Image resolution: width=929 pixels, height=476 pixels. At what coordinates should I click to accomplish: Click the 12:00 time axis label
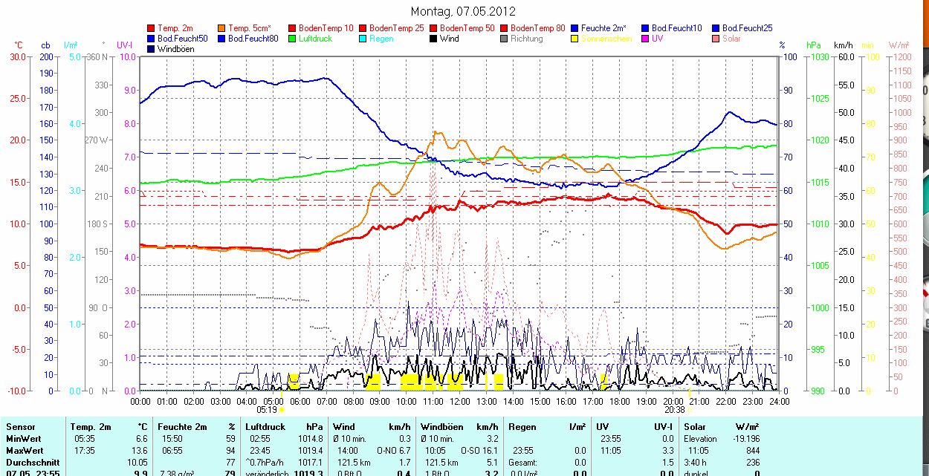[459, 401]
